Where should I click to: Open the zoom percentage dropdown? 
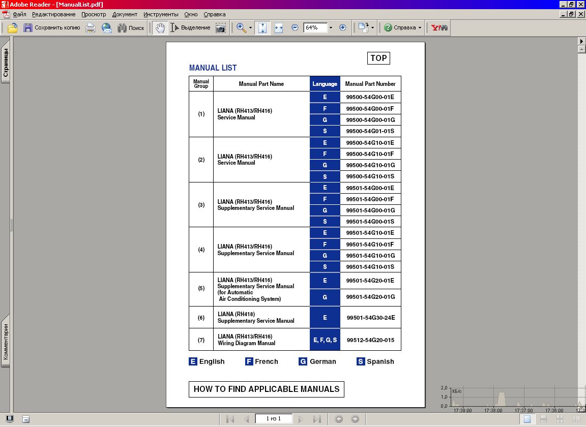331,27
